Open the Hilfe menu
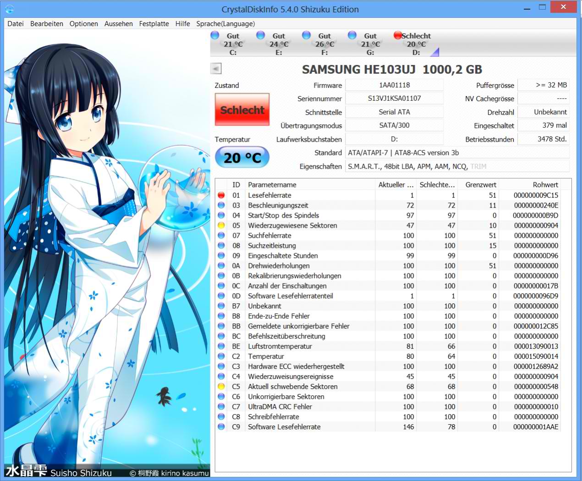 [182, 24]
